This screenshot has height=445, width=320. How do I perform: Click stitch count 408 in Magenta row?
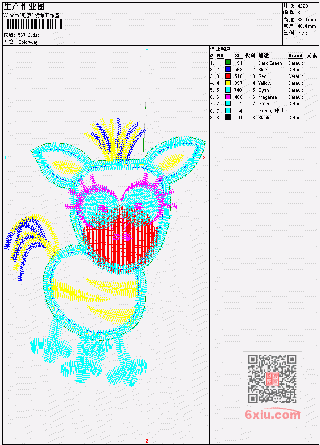pos(238,97)
